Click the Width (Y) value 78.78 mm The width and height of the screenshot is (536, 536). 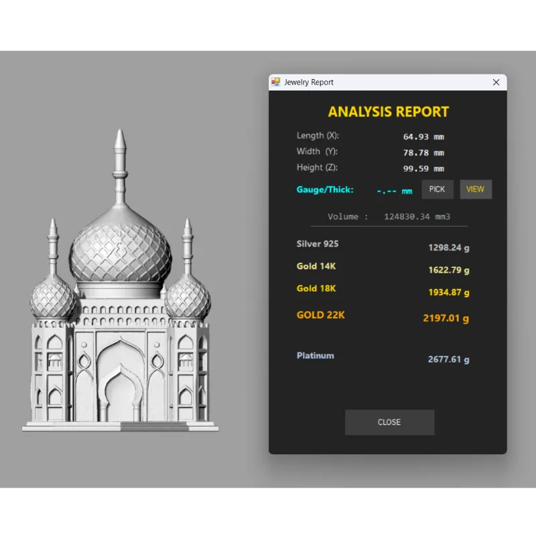423,153
